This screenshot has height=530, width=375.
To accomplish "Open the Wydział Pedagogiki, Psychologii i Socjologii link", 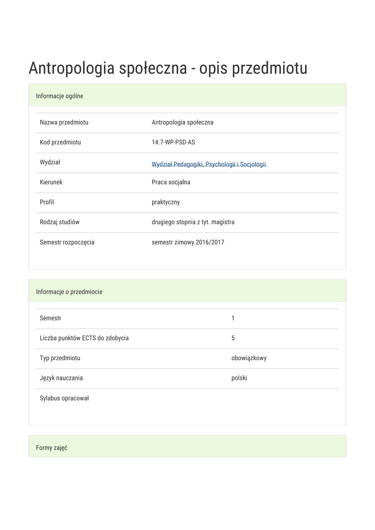I will point(209,164).
